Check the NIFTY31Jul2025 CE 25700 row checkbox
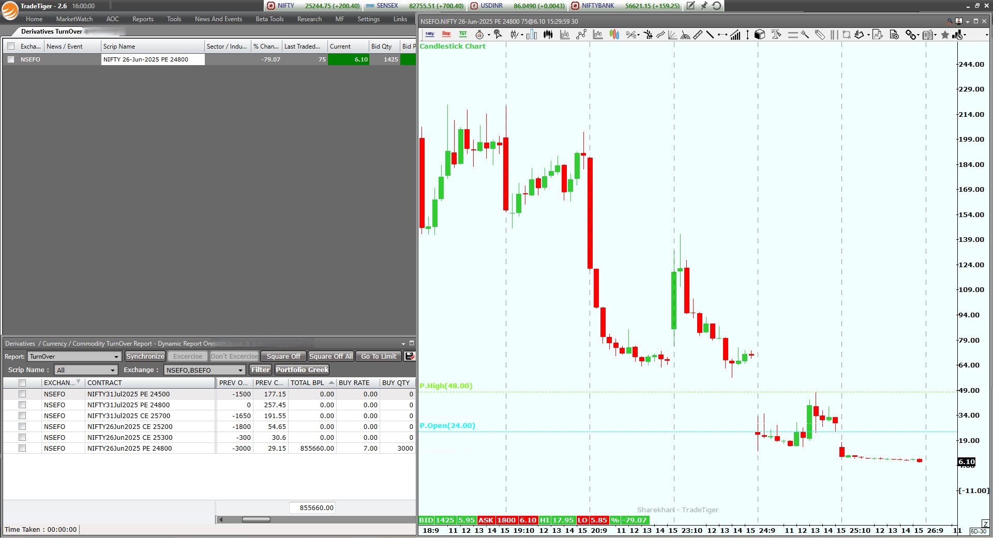The width and height of the screenshot is (993, 538). (x=22, y=416)
